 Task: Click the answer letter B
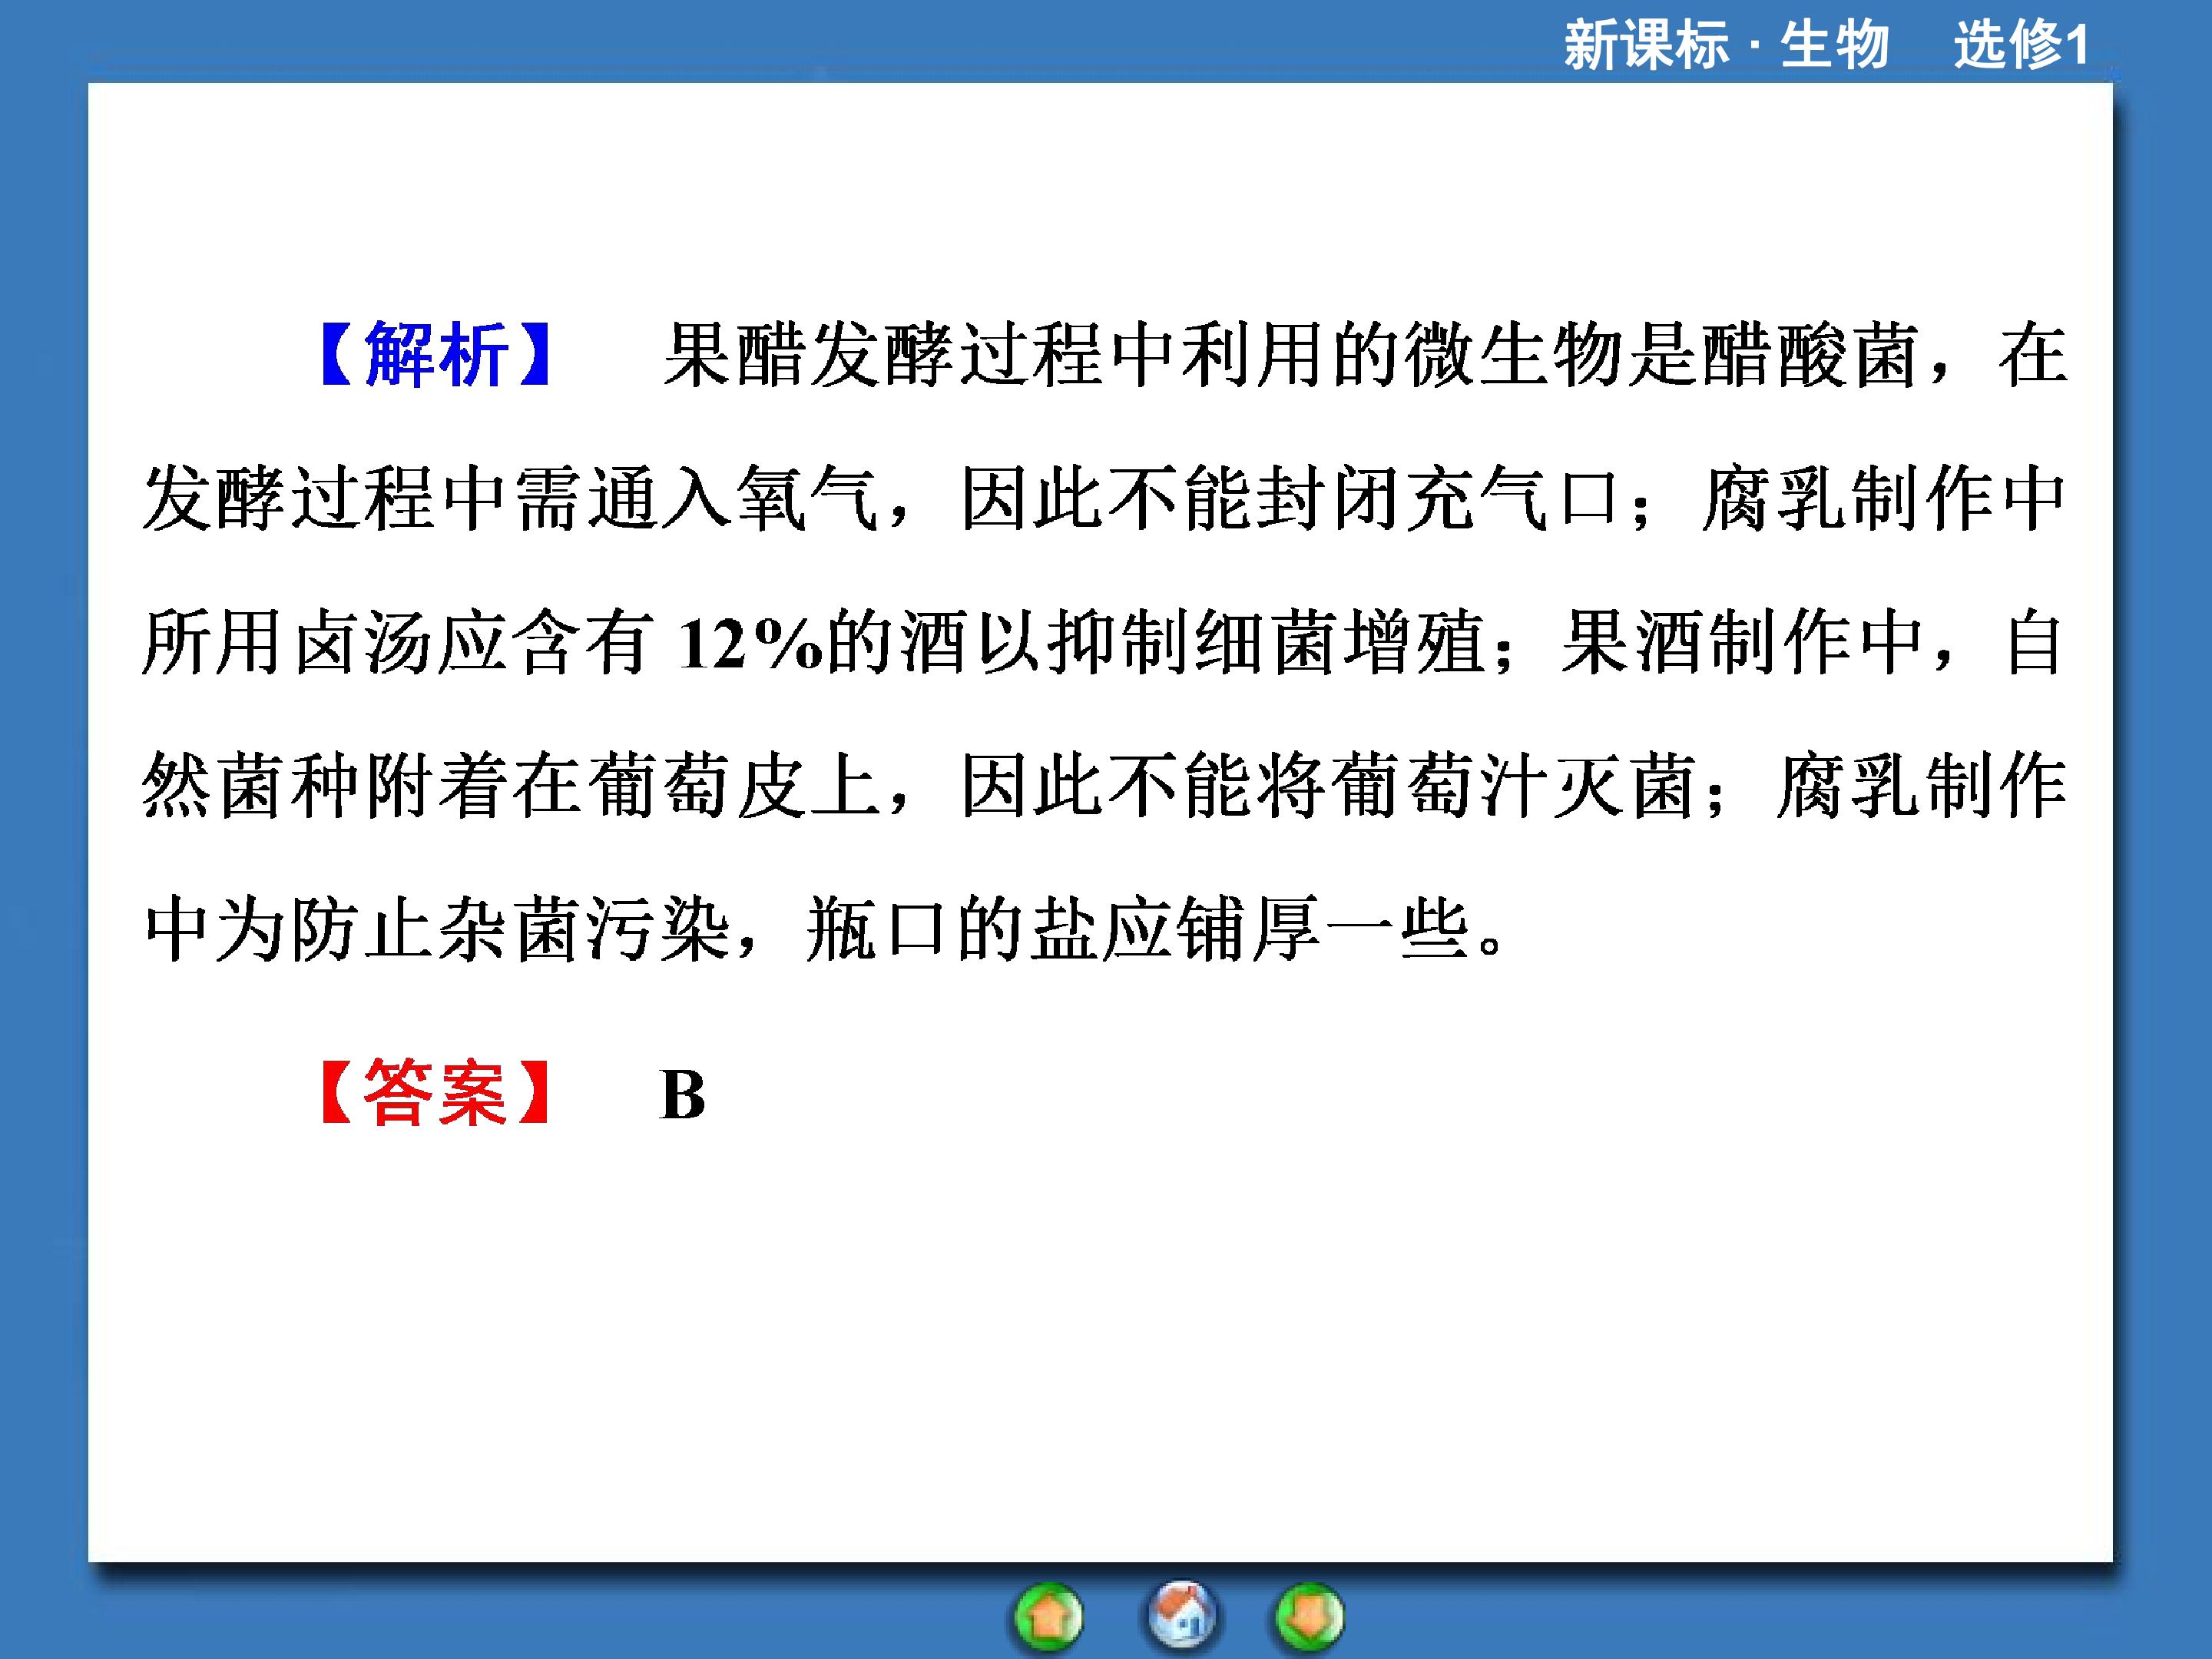683,1095
